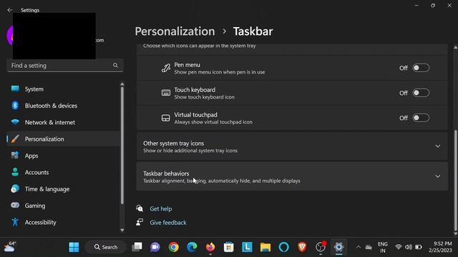Expand Other system tray icons chevron
This screenshot has height=257, width=458.
pos(437,146)
